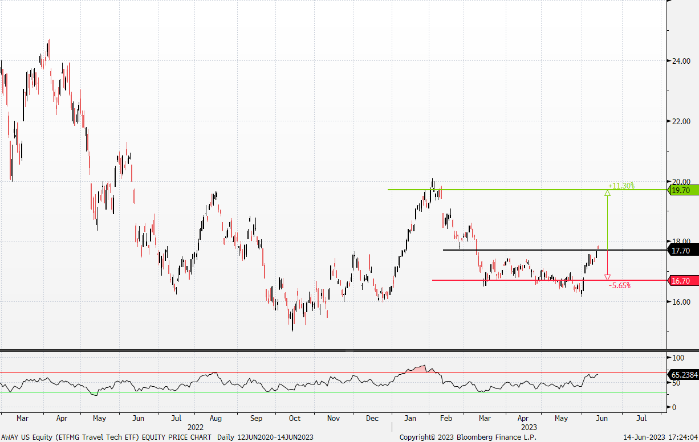Select the -5.65% downside annotation
Viewport: 699px width, 442px height.
[619, 285]
